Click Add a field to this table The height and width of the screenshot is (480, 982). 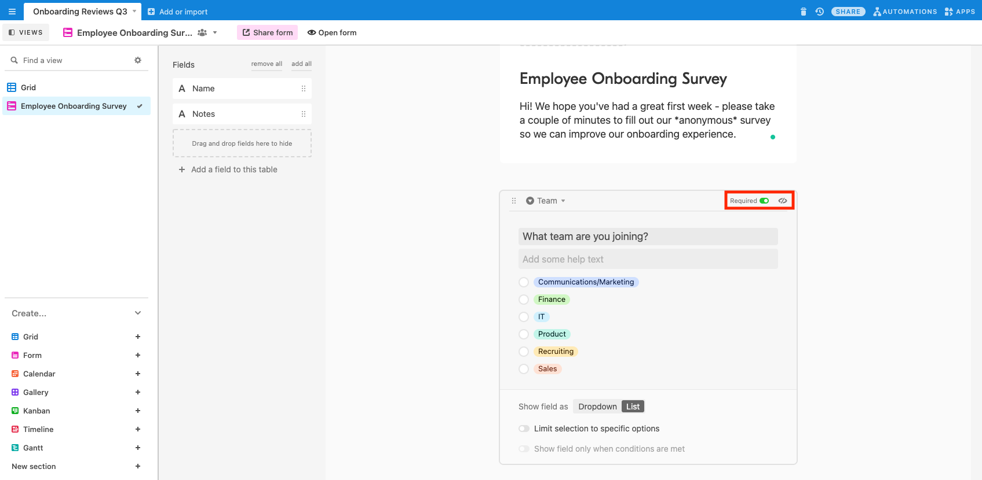pyautogui.click(x=228, y=169)
